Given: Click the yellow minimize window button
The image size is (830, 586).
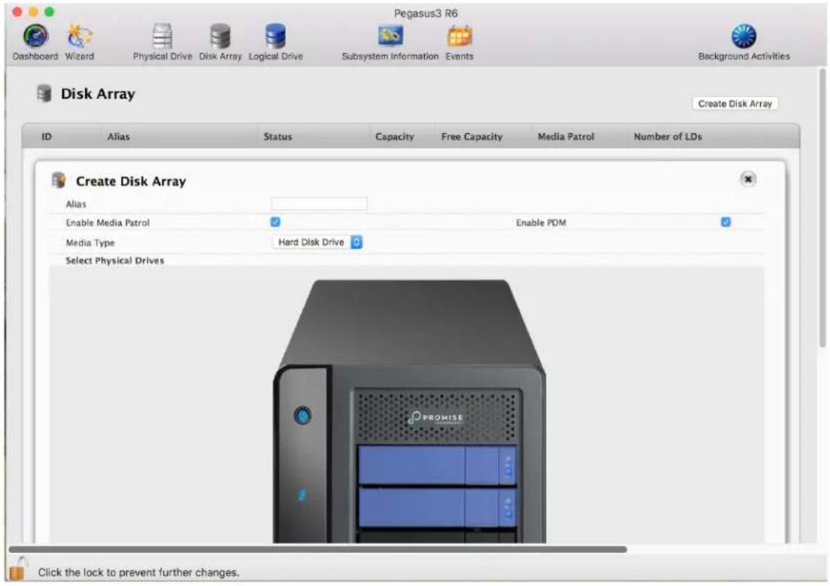Looking at the screenshot, I should coord(33,11).
